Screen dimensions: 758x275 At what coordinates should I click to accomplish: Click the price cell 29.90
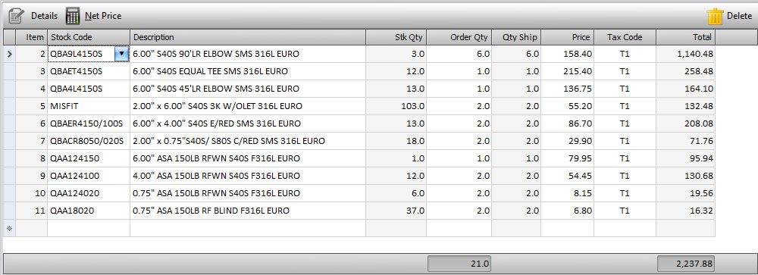(x=567, y=141)
